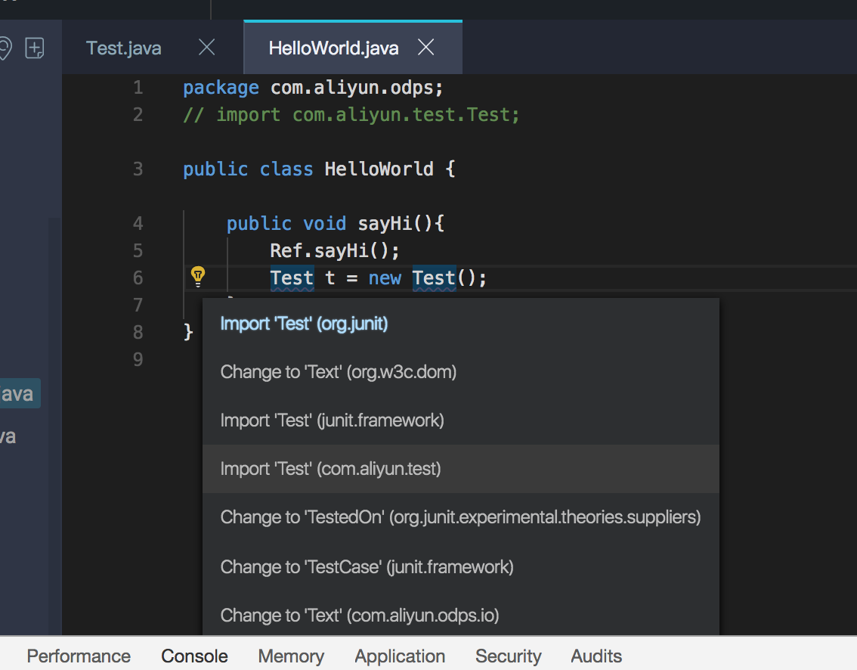Open the Audits panel
The height and width of the screenshot is (670, 857).
[596, 656]
